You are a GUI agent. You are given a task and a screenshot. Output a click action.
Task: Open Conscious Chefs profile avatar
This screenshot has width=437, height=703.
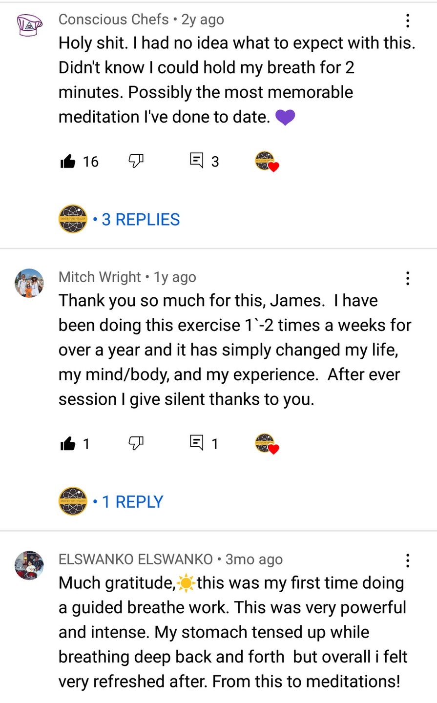(29, 24)
